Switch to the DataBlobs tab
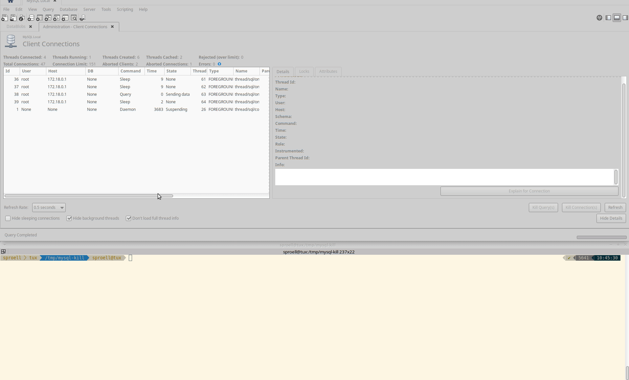Screen dimensions: 629x380 tap(16, 27)
